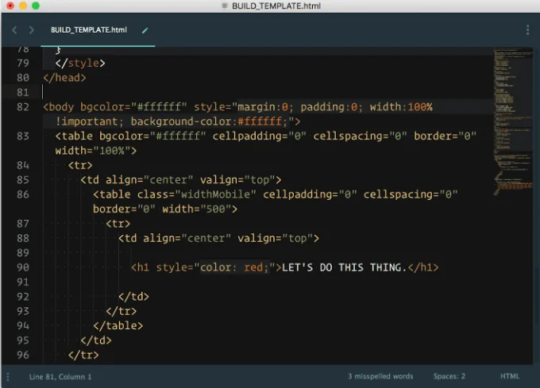The height and width of the screenshot is (388, 540).
Task: Click the closing </h1> tag
Action: coord(423,267)
